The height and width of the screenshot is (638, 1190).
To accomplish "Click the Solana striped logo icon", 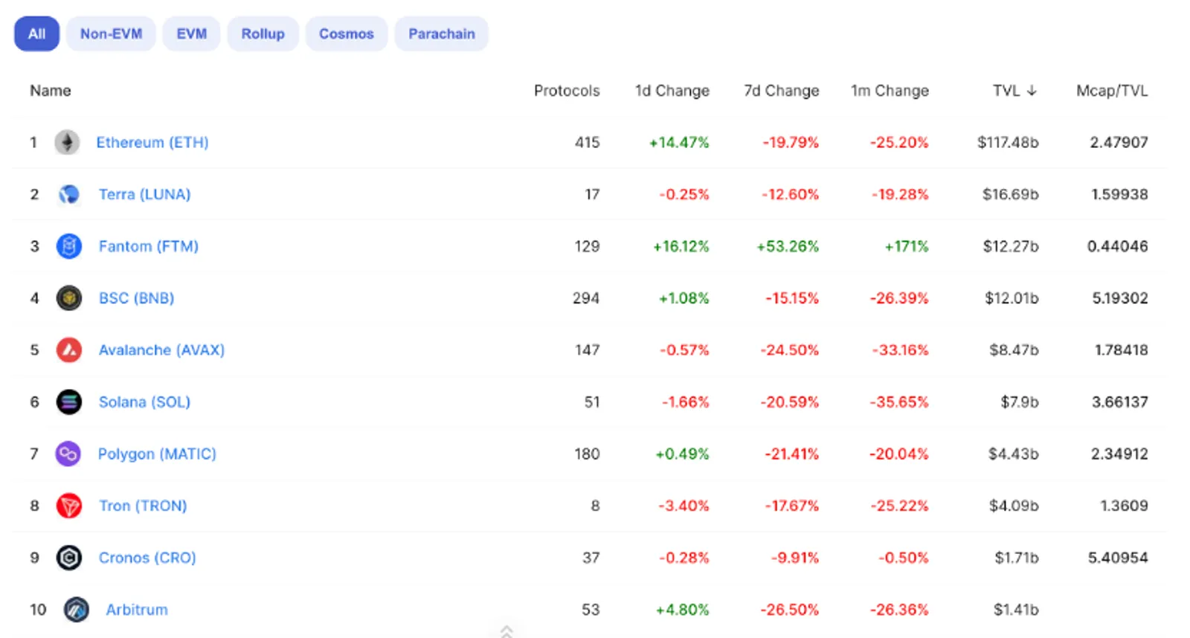I will (68, 402).
